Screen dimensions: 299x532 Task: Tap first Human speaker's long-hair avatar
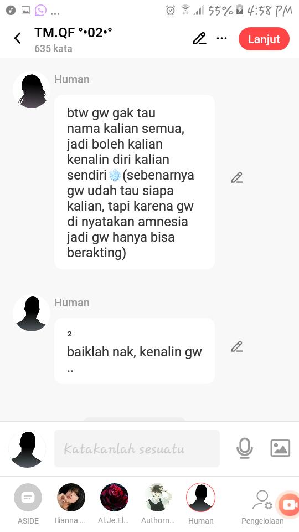point(32,90)
